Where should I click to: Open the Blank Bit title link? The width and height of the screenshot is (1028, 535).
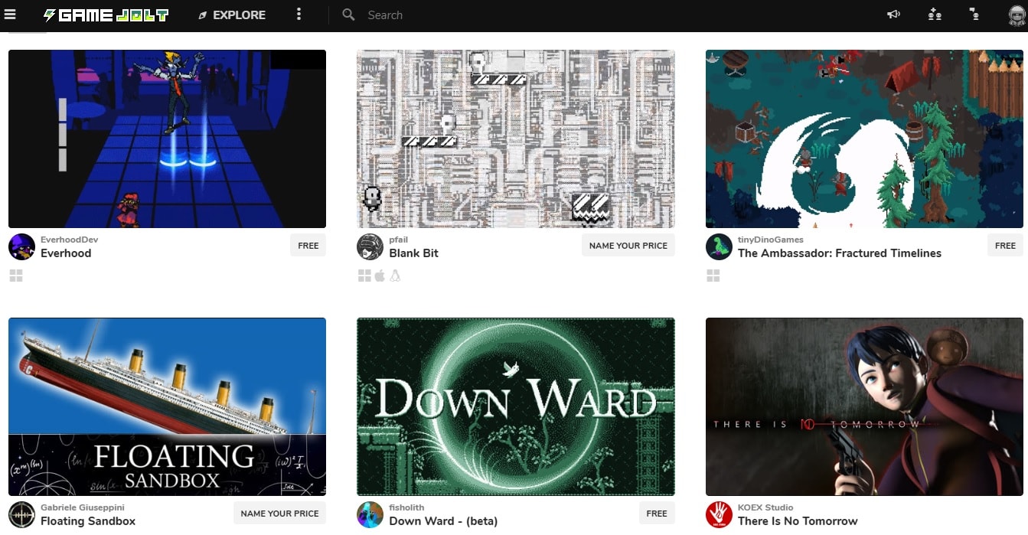pyautogui.click(x=413, y=253)
